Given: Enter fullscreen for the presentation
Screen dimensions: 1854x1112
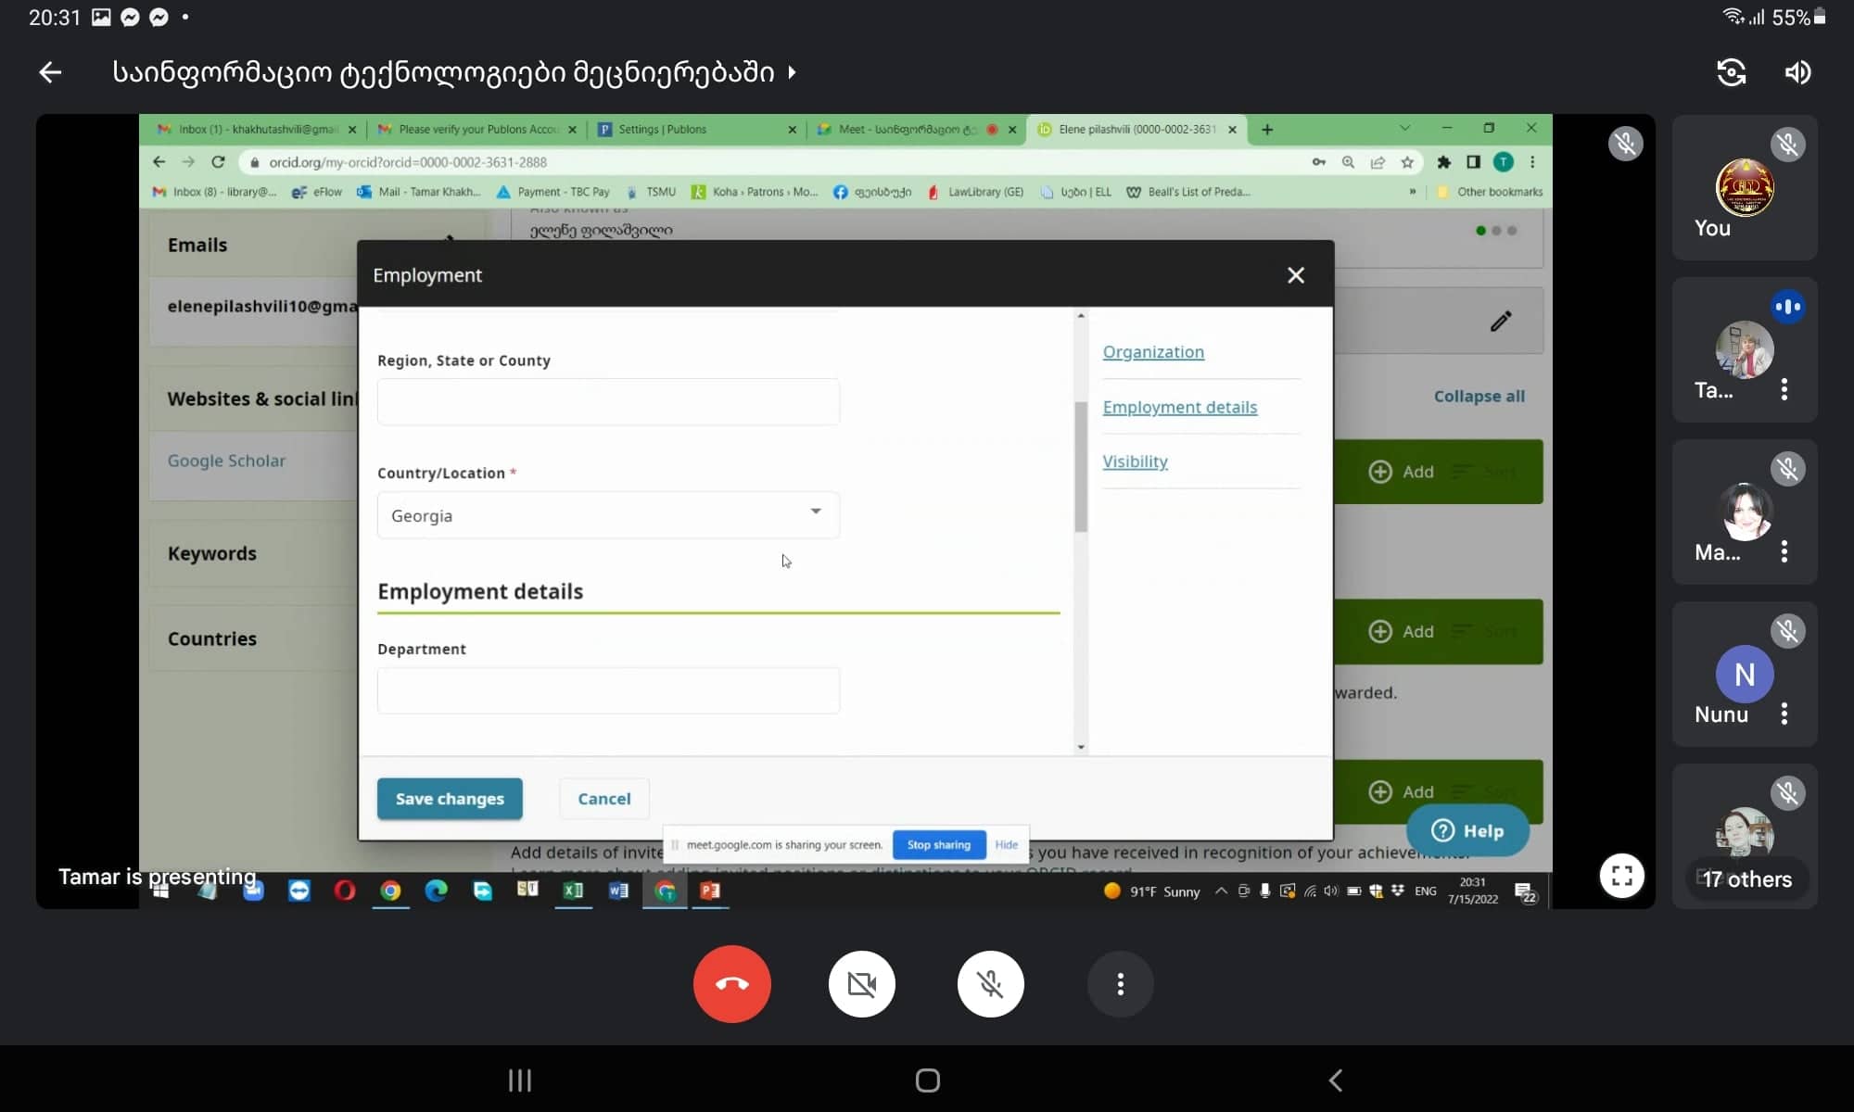Looking at the screenshot, I should [1621, 876].
